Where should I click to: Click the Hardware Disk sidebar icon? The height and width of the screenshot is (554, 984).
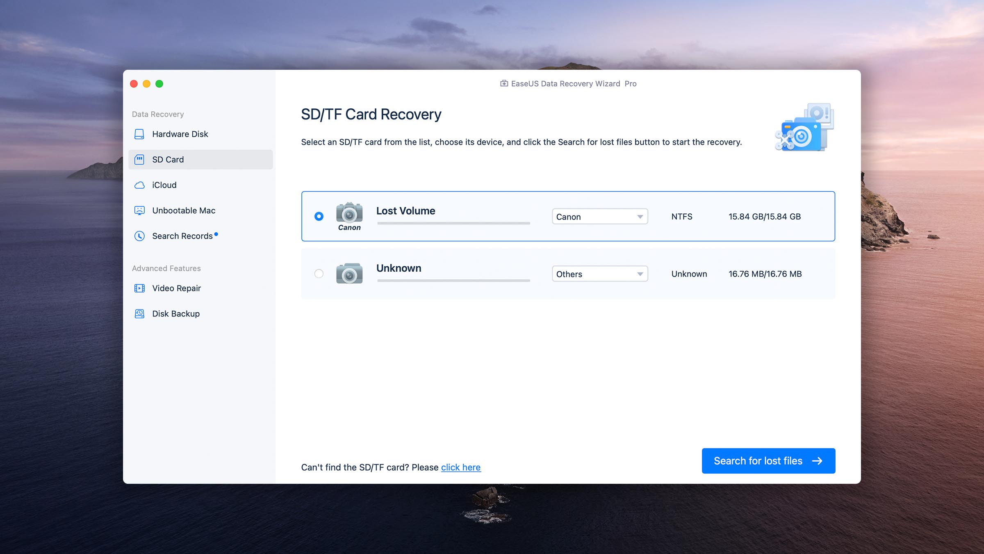click(139, 134)
